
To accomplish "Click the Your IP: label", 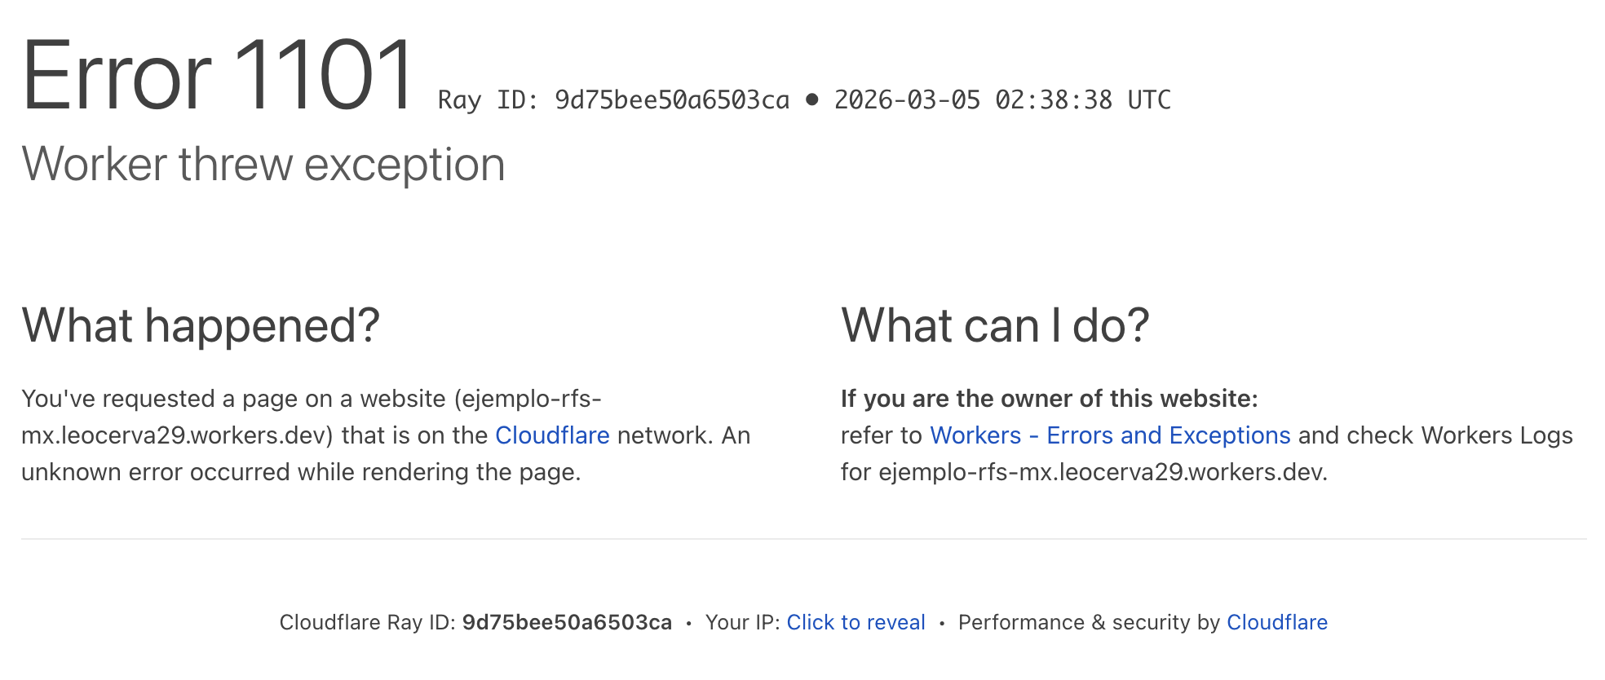I will click(742, 623).
